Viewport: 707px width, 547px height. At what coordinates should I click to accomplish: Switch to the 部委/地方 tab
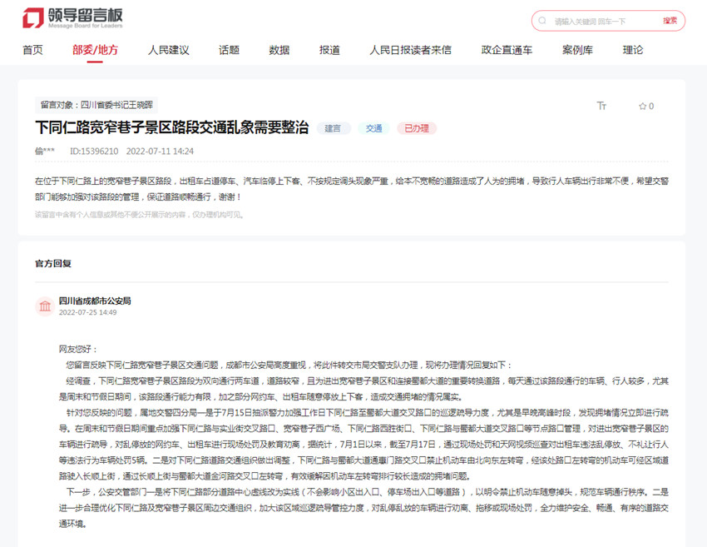coord(94,50)
